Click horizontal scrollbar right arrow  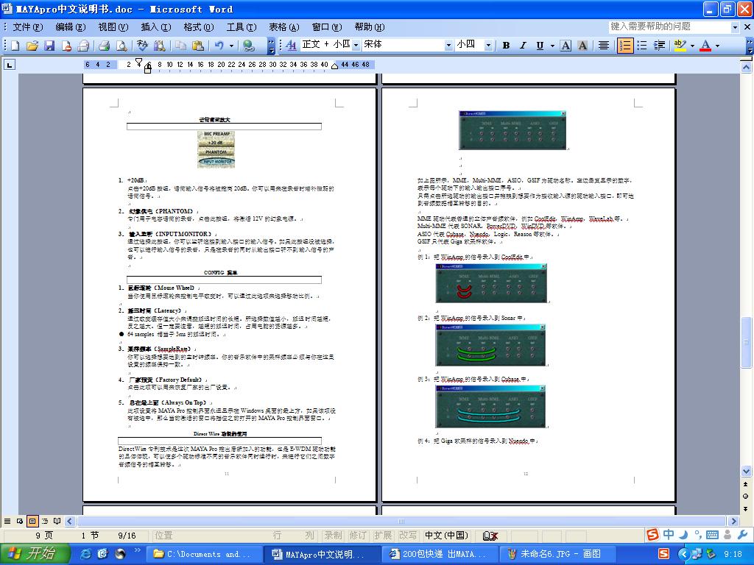tap(733, 521)
